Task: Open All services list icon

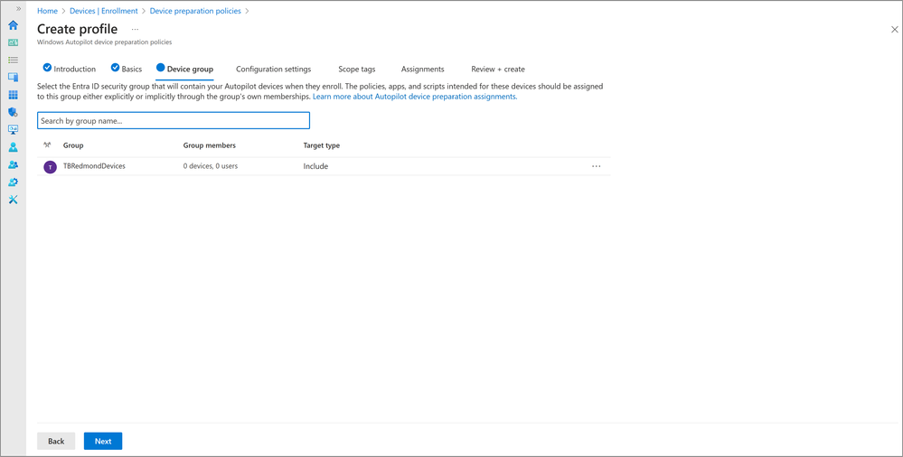Action: pyautogui.click(x=14, y=60)
